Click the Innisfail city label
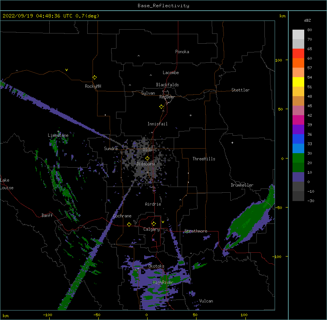 pyautogui.click(x=157, y=124)
